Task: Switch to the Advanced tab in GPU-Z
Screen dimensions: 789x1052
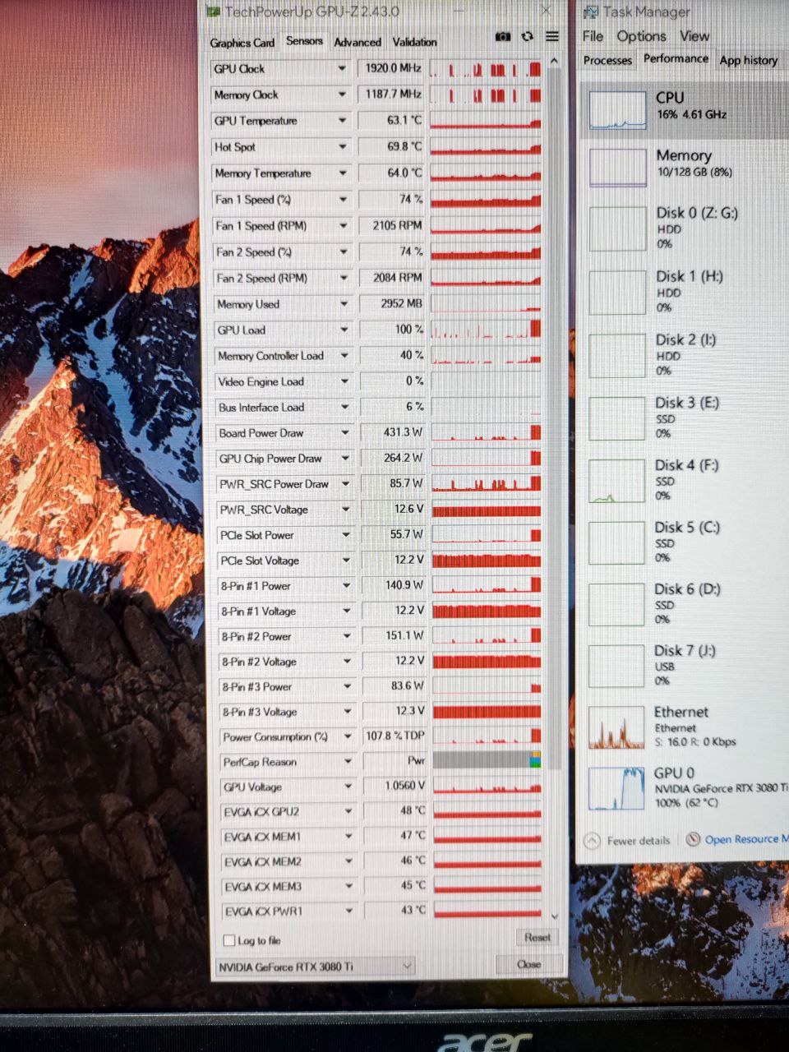Action: 358,42
